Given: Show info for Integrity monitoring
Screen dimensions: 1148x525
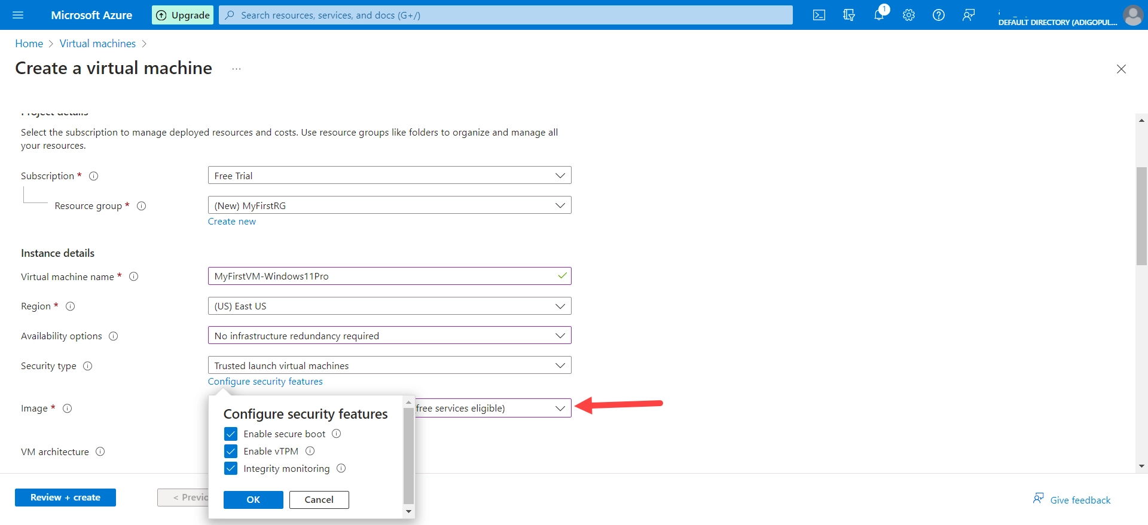Looking at the screenshot, I should (341, 468).
